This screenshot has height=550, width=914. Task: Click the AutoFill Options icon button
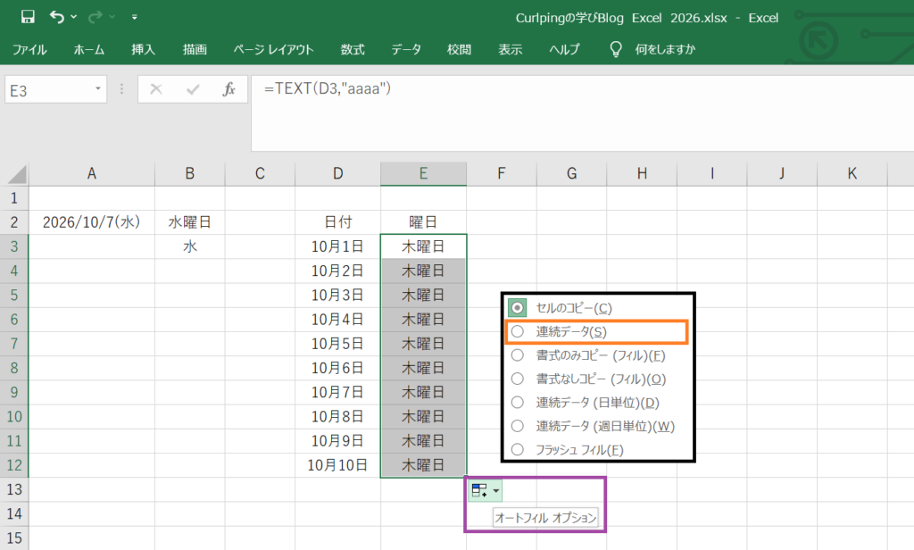click(x=479, y=490)
